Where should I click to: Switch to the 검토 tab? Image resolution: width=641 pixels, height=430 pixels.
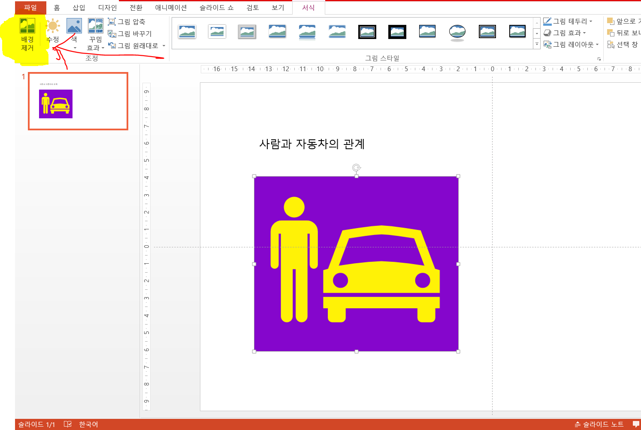[x=253, y=8]
